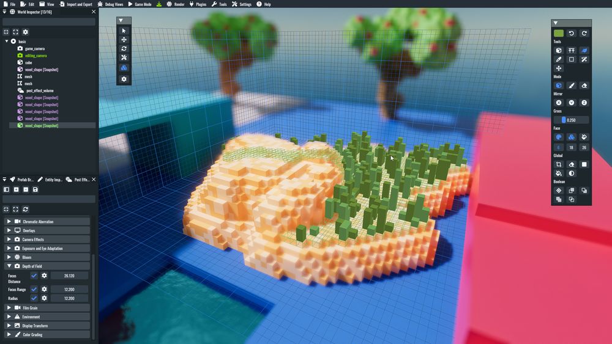Switch to the Prefab Browser tab

click(x=22, y=180)
